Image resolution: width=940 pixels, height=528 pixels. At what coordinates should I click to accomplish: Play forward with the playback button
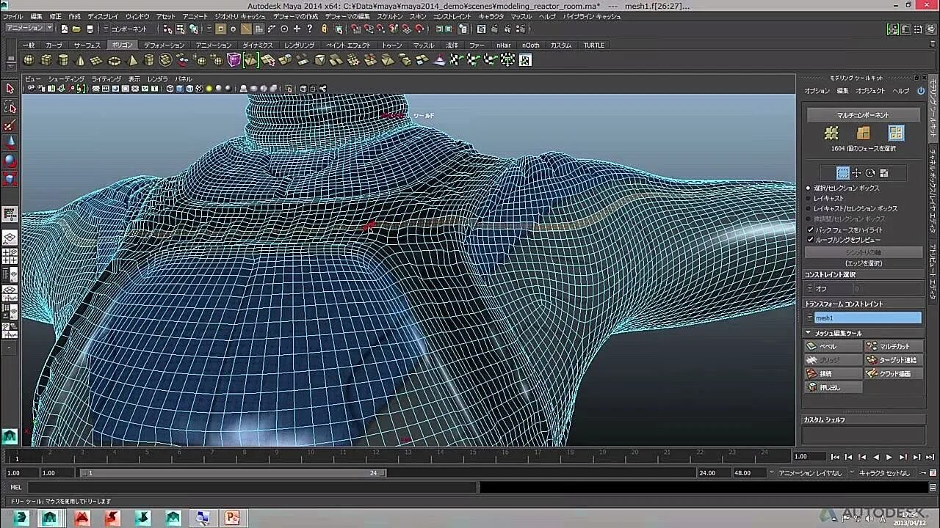889,457
